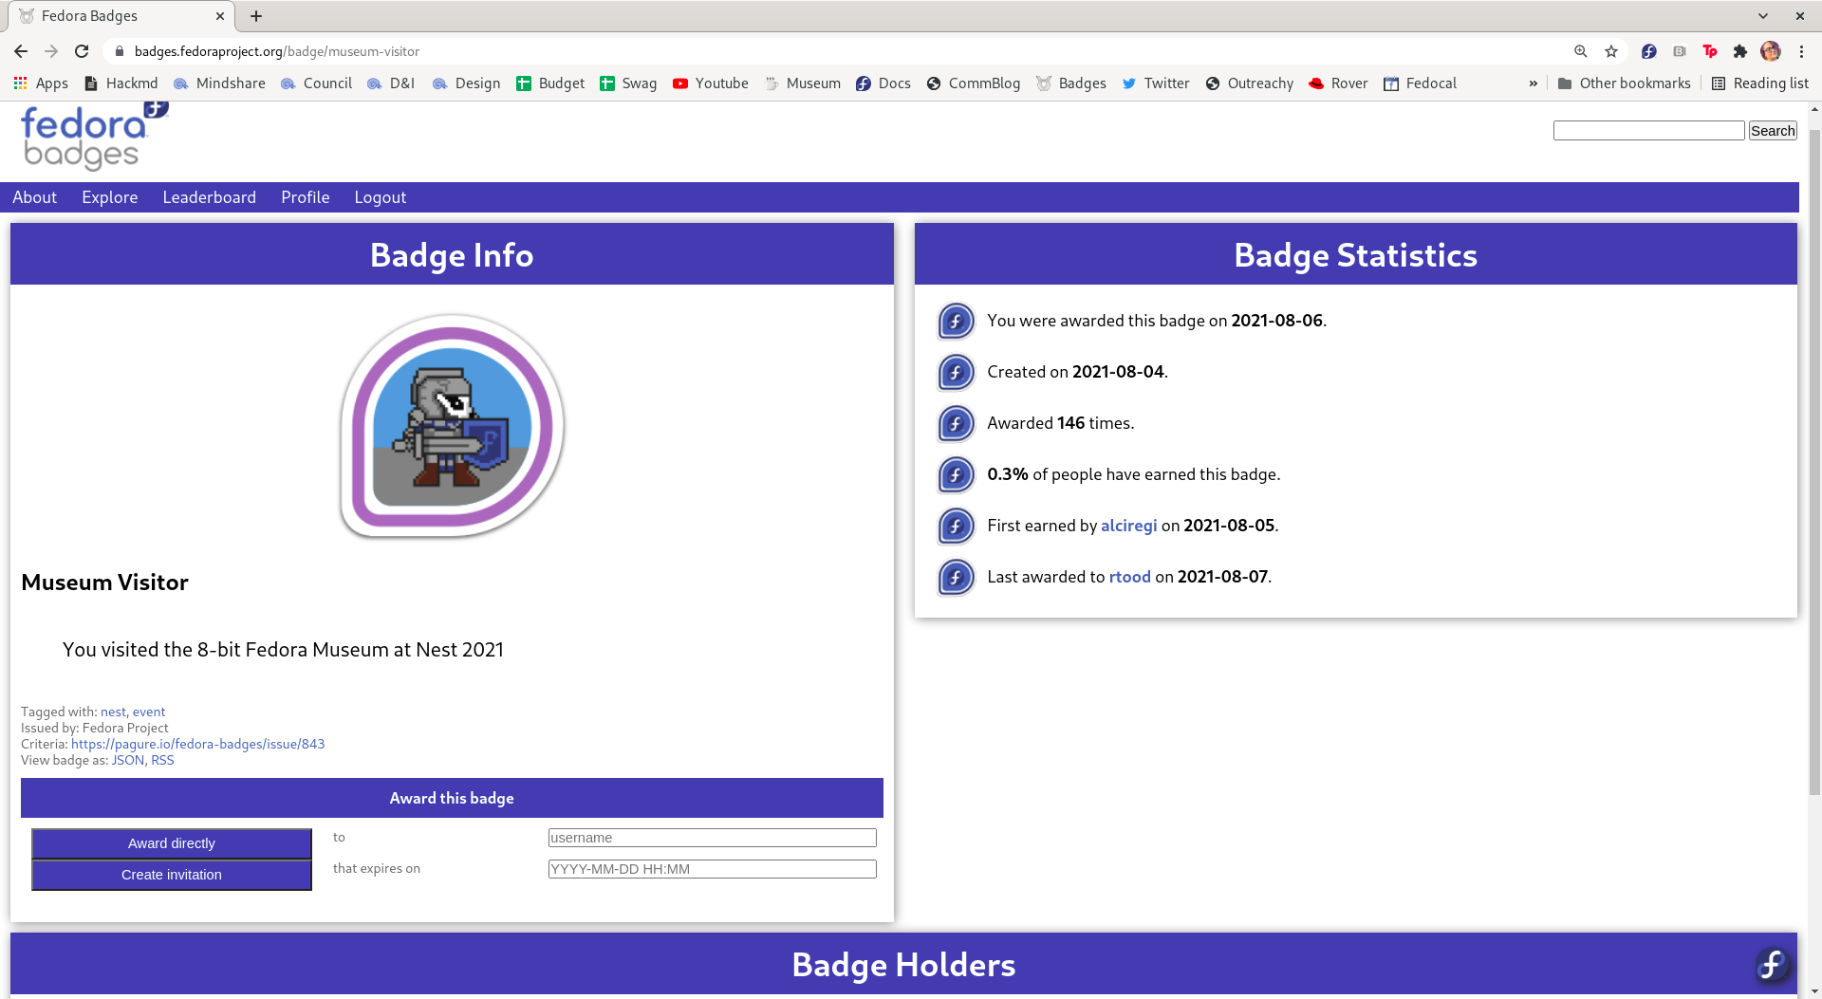Open the Fedocal bookmark
This screenshot has width=1822, height=999.
point(1421,83)
